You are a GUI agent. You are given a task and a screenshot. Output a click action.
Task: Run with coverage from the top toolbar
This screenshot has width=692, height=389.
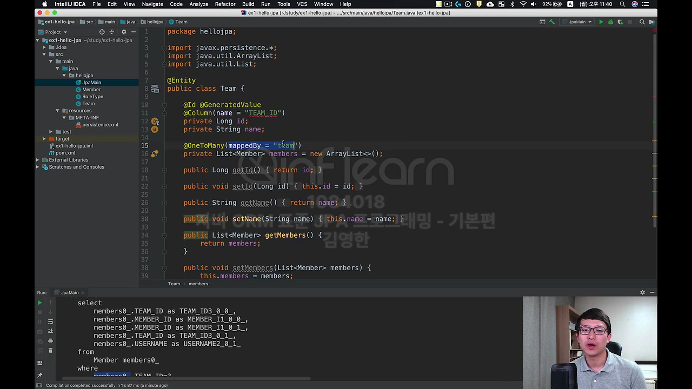tap(620, 22)
